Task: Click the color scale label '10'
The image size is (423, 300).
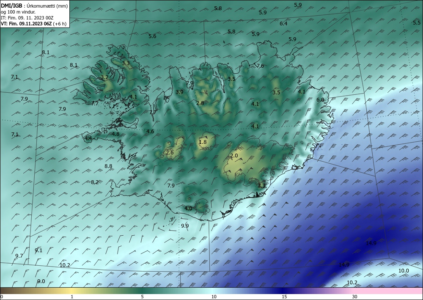Action: click(x=214, y=297)
